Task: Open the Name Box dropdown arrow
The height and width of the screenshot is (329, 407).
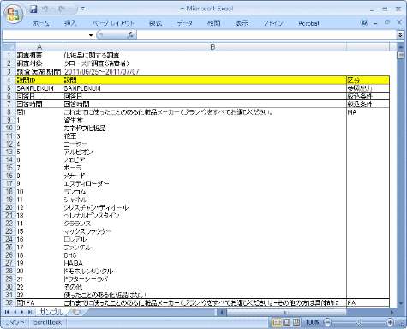Action: tap(91, 35)
